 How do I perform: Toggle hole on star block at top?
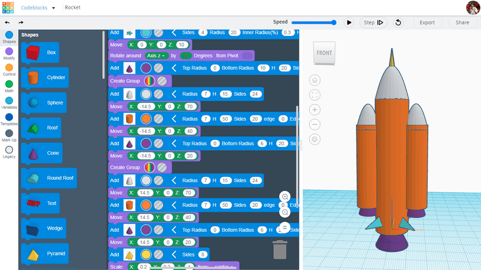pyautogui.click(x=158, y=33)
